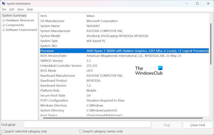Click the value x64-based PC

tap(96, 41)
